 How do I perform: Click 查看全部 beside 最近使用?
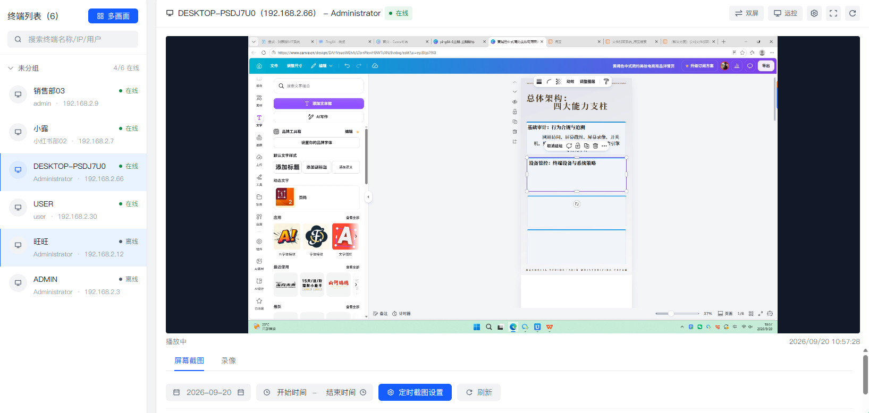(353, 267)
